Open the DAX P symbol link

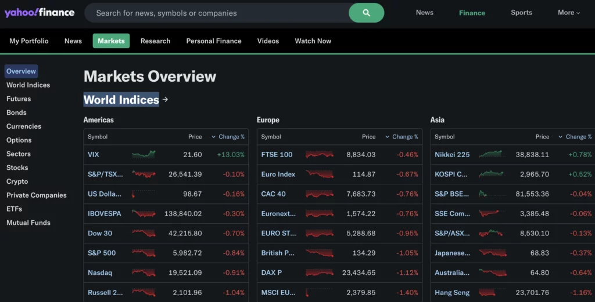[x=271, y=272]
